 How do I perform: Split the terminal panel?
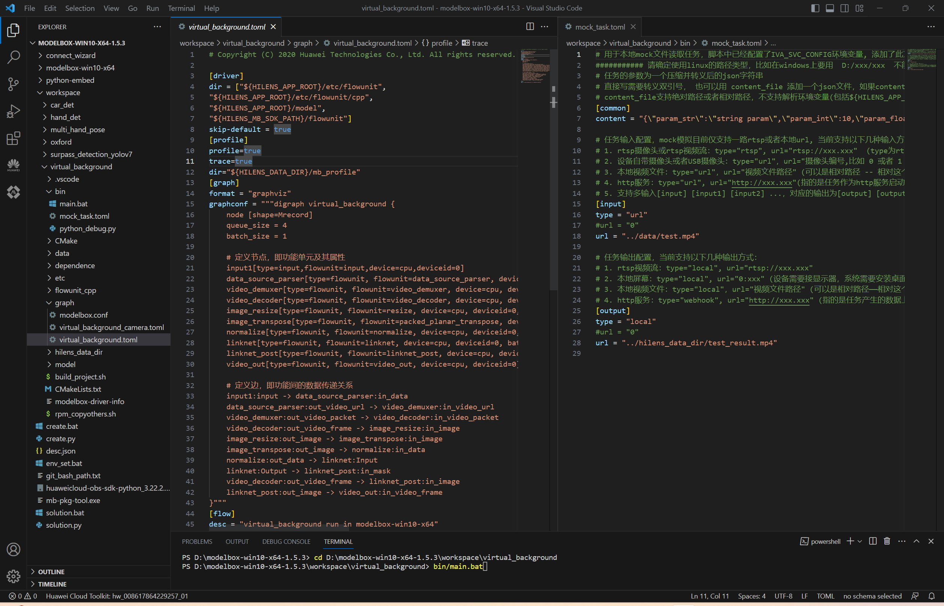872,542
